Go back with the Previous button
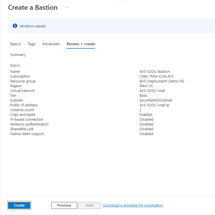The image size is (215, 215). click(x=64, y=205)
